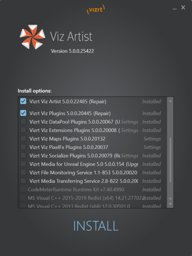Click the small up arrow near list bottom
Image resolution: width=192 pixels, height=256 pixels.
pyautogui.click(x=170, y=198)
